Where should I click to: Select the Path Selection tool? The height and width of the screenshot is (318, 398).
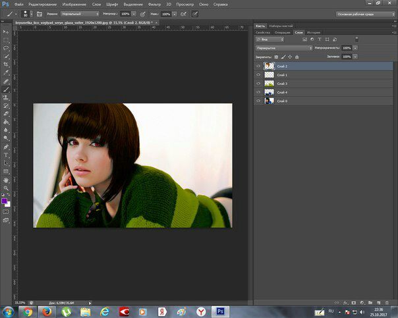coord(5,163)
